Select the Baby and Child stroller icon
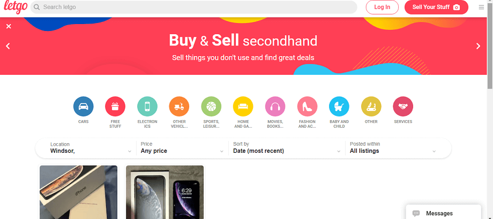This screenshot has height=219, width=493. [339, 106]
